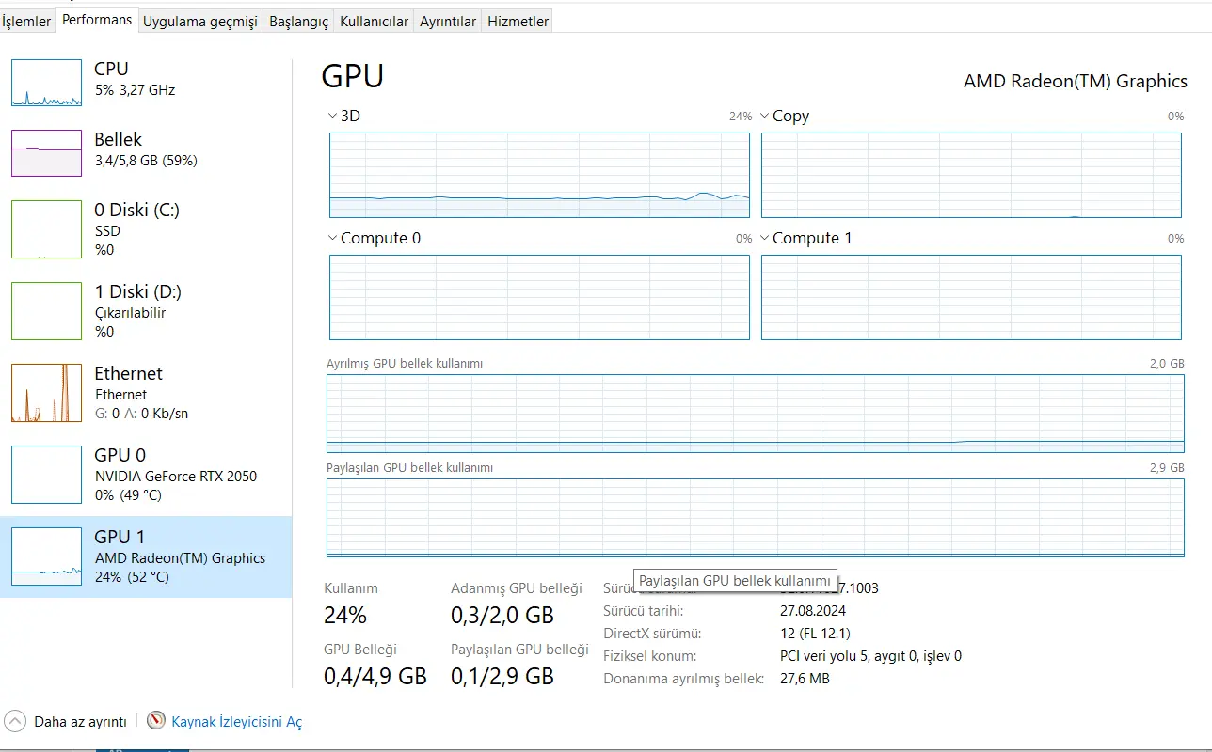This screenshot has width=1212, height=752.
Task: Click the 2,0 GB dedicated memory scale label
Action: click(x=1169, y=364)
